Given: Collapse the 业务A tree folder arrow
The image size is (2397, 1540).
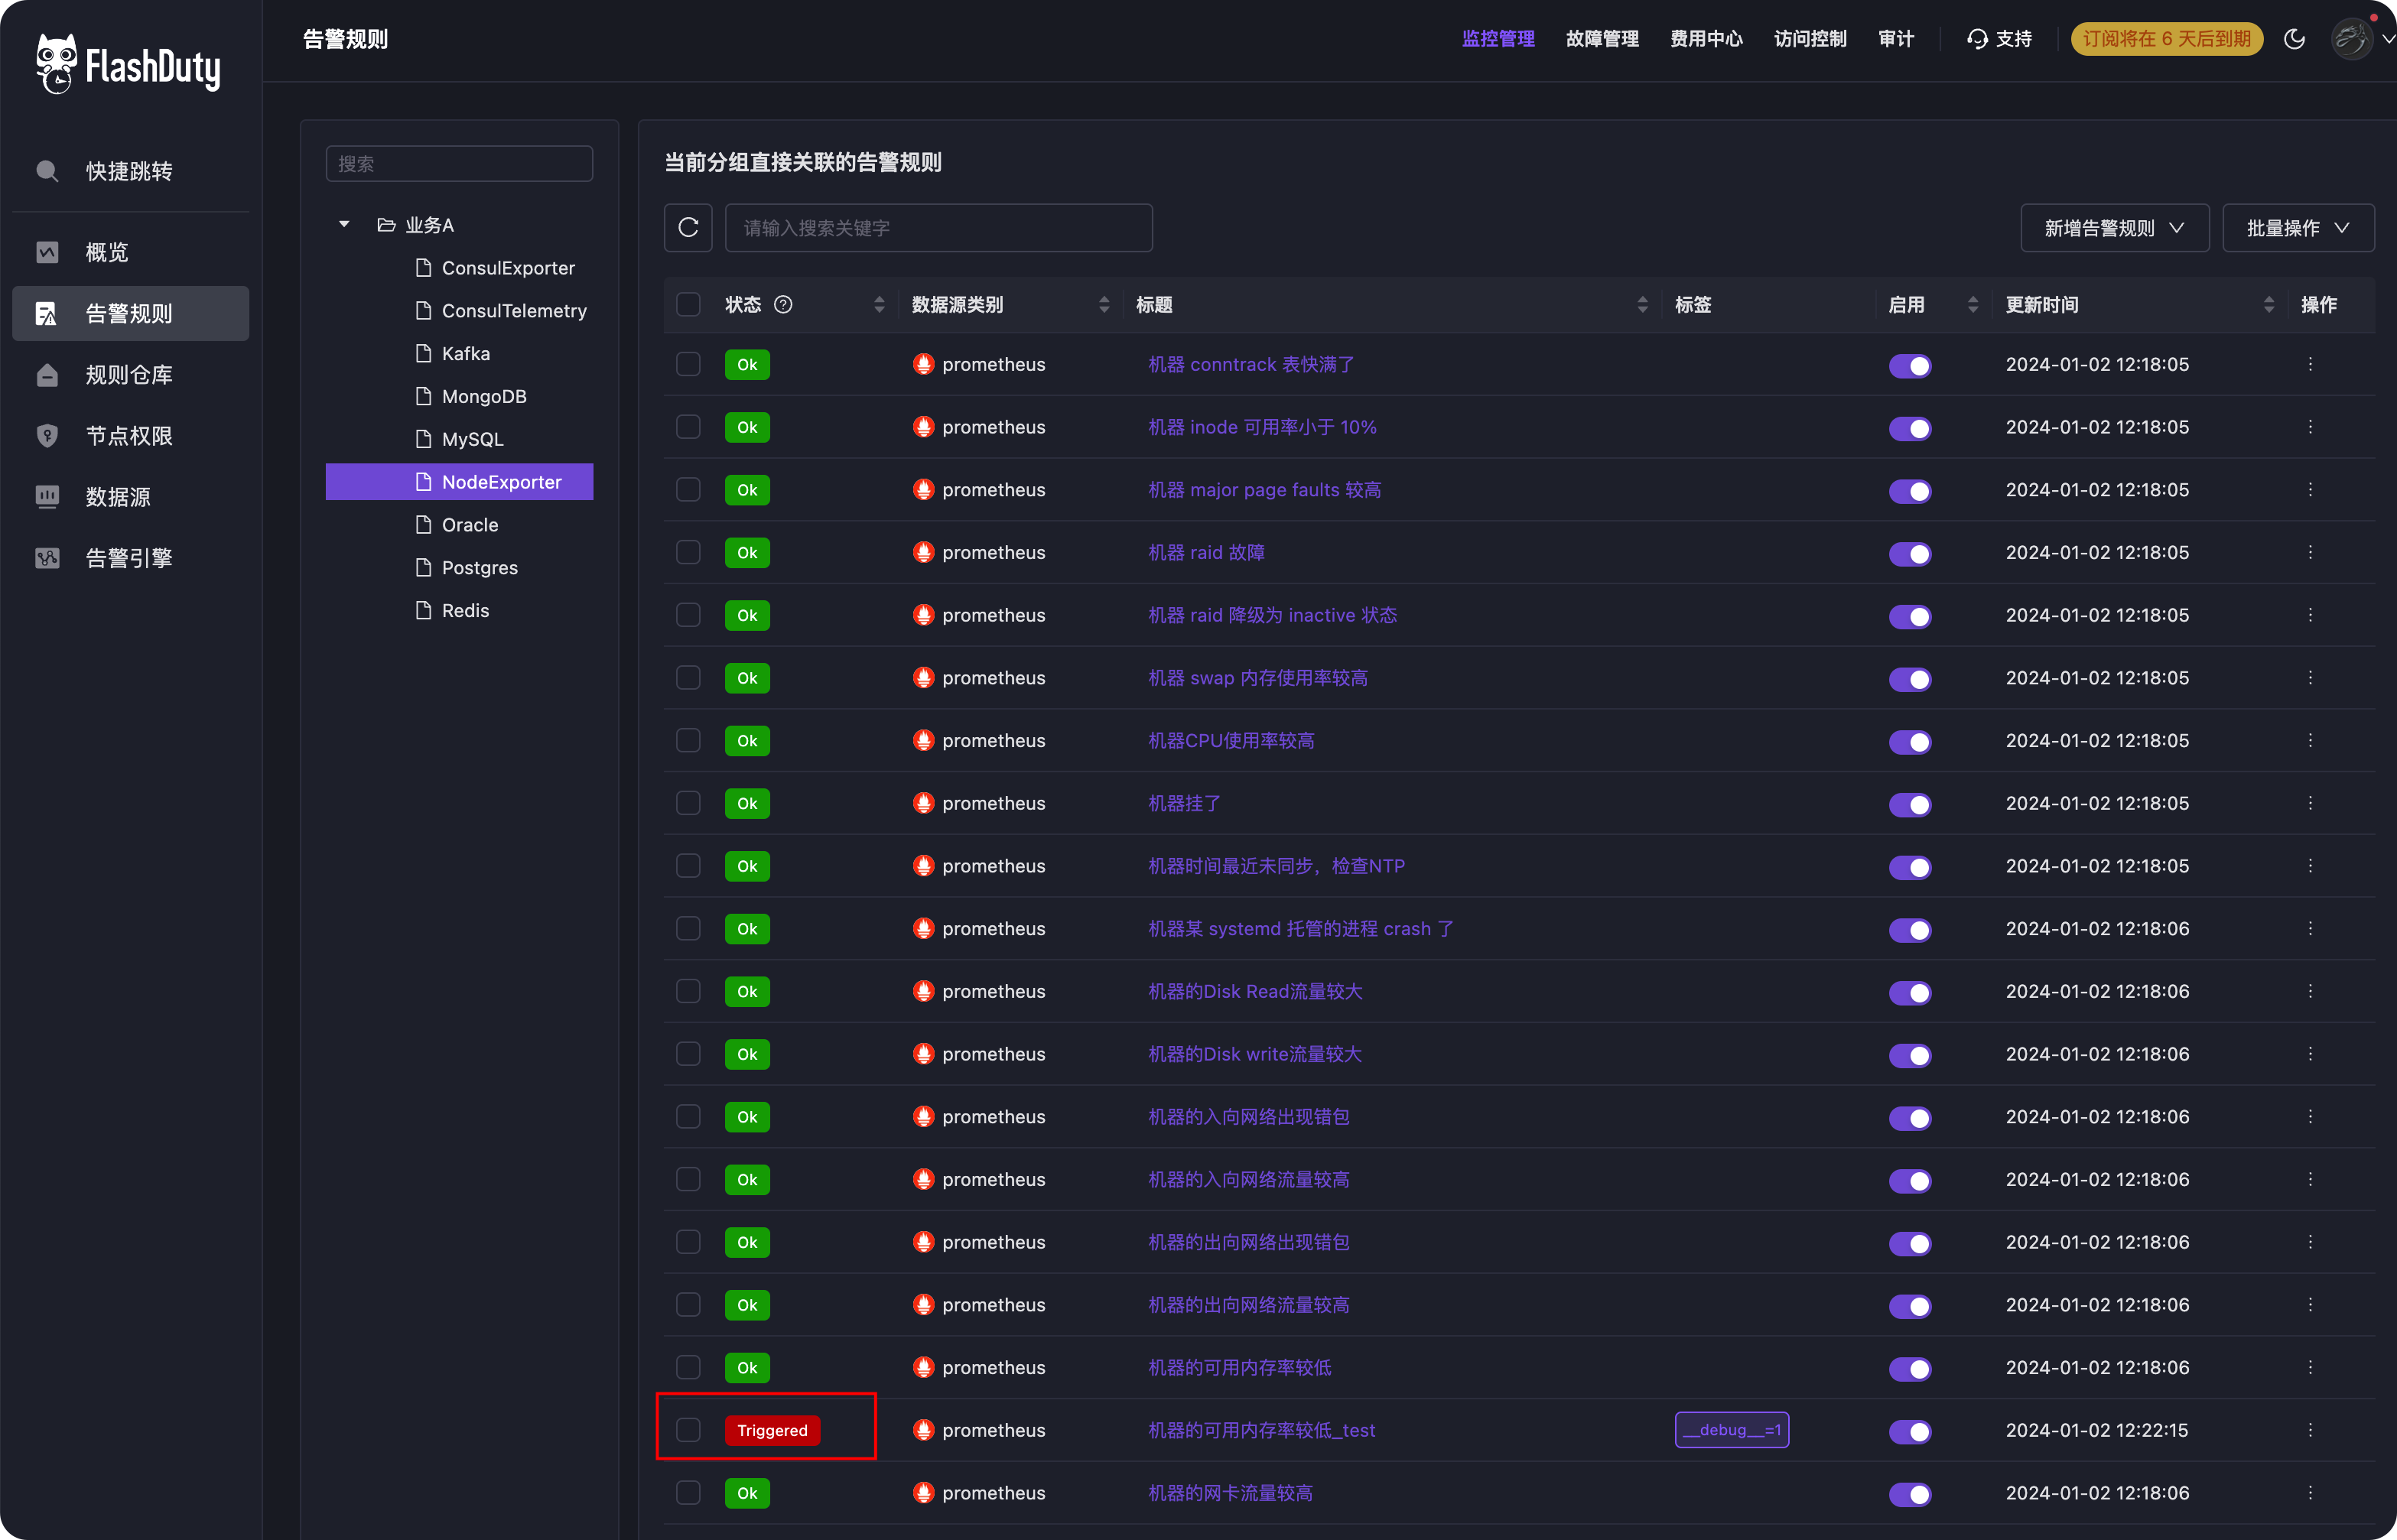Looking at the screenshot, I should tap(344, 225).
